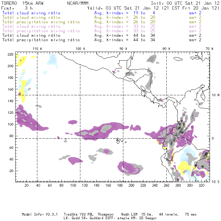Image resolution: width=221 pixels, height=221 pixels.
Task: Click black 'Total precipitation mixing ratio' legend label
Action: pos(41,40)
